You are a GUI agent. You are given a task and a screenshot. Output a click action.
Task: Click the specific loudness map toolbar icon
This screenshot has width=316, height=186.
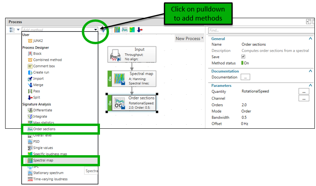tap(132, 30)
